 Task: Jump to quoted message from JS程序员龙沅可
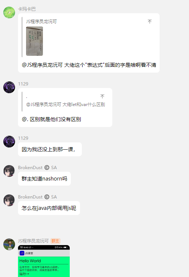coord(150,22)
